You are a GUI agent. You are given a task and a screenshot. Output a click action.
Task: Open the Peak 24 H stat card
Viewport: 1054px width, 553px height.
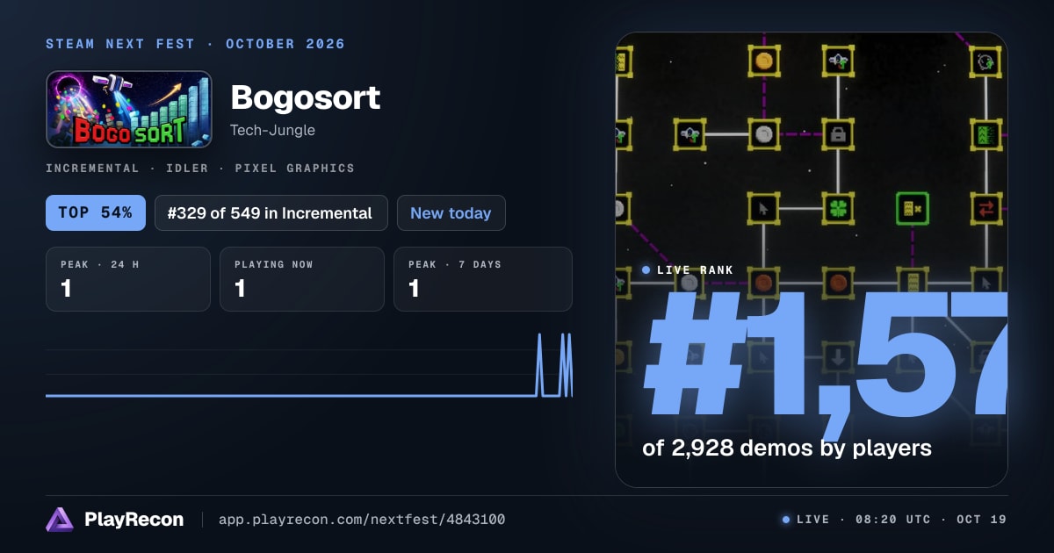click(128, 279)
